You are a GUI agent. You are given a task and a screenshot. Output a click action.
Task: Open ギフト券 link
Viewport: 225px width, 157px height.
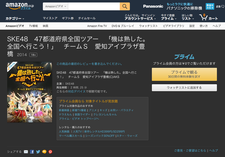pos(68,18)
